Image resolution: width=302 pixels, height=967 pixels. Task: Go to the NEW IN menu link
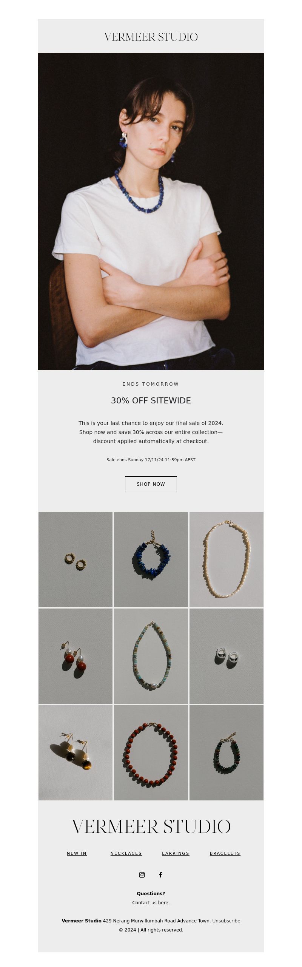coord(77,853)
